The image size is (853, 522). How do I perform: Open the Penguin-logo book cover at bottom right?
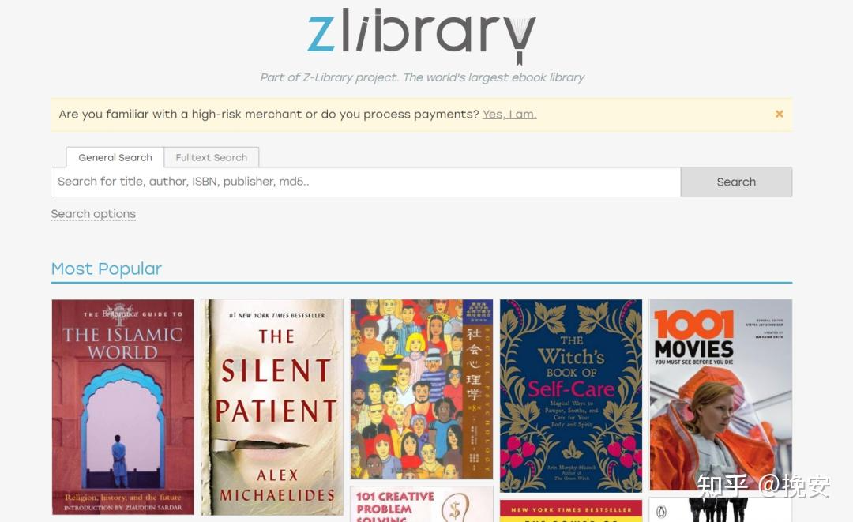[721, 510]
